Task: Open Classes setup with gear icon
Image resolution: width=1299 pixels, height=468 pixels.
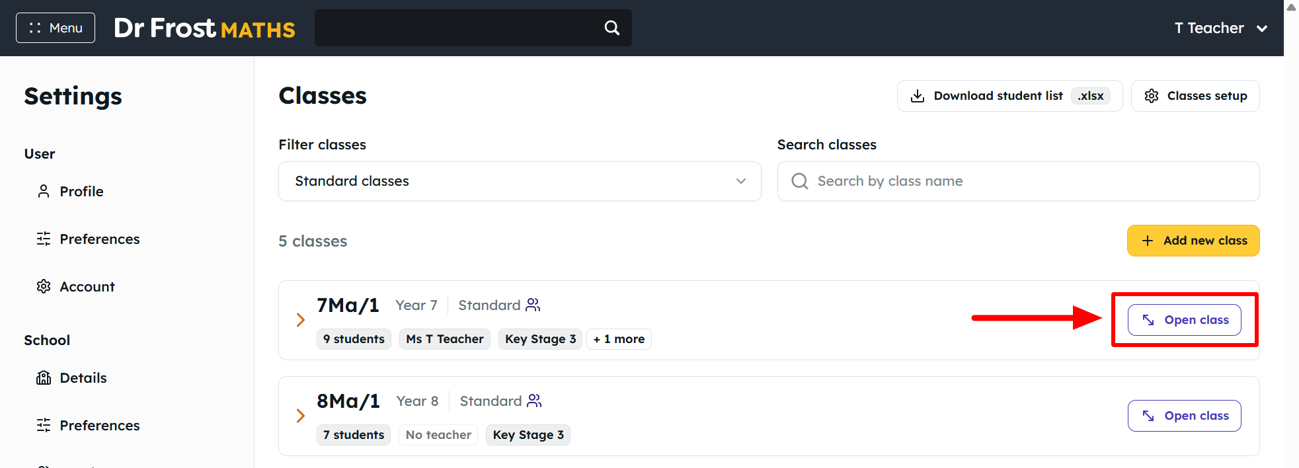Action: click(x=1195, y=96)
